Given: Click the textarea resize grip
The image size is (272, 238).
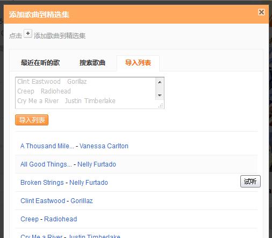Looking at the screenshot, I should 161,106.
